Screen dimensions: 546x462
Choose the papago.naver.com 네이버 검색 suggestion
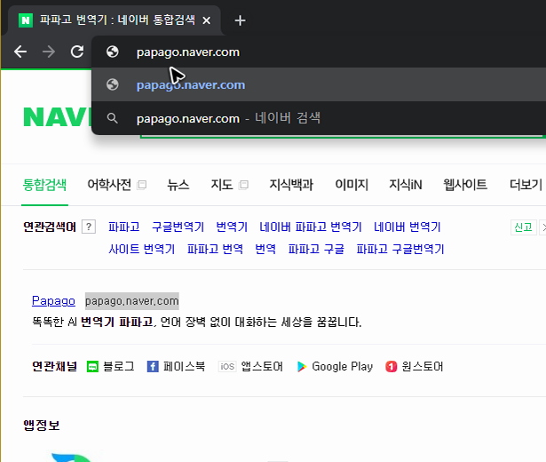click(x=319, y=118)
